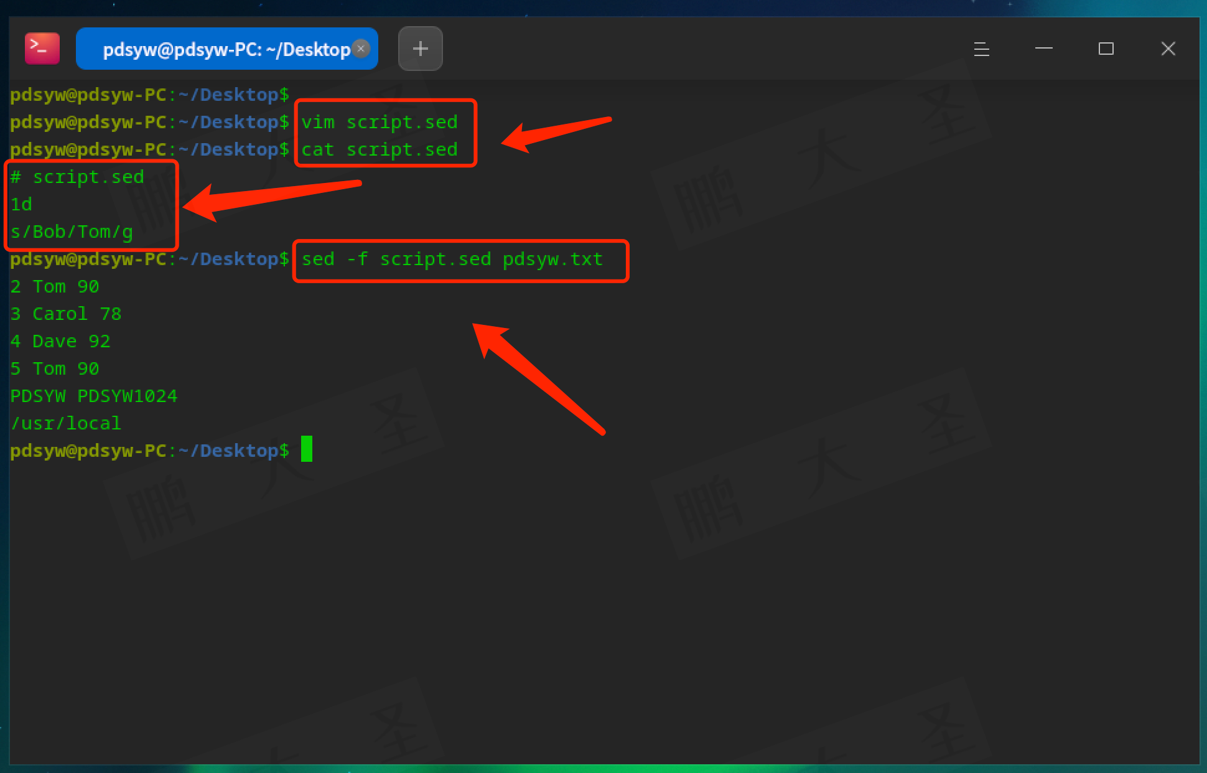Close the terminal window
Image resolution: width=1207 pixels, height=773 pixels.
pos(1168,49)
